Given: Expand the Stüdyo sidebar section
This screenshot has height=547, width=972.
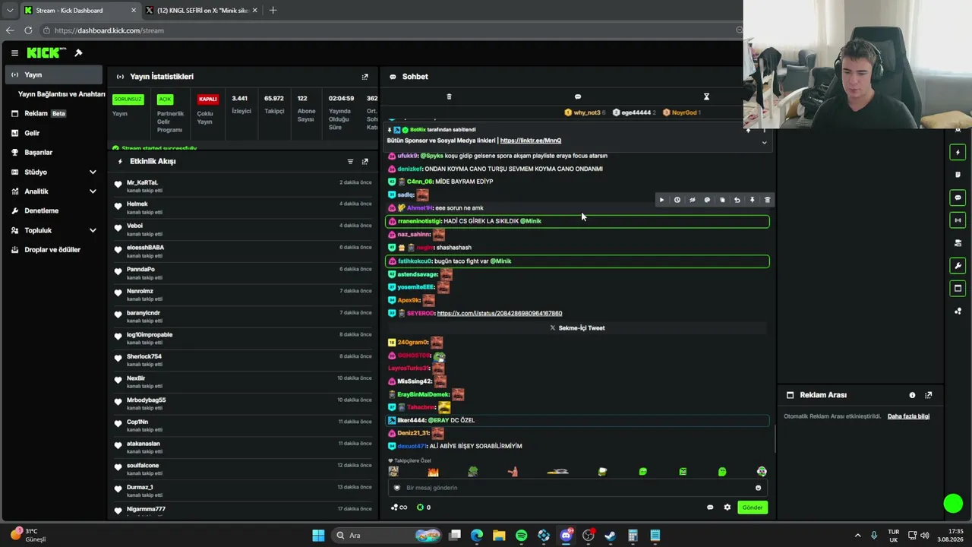Looking at the screenshot, I should (x=93, y=172).
